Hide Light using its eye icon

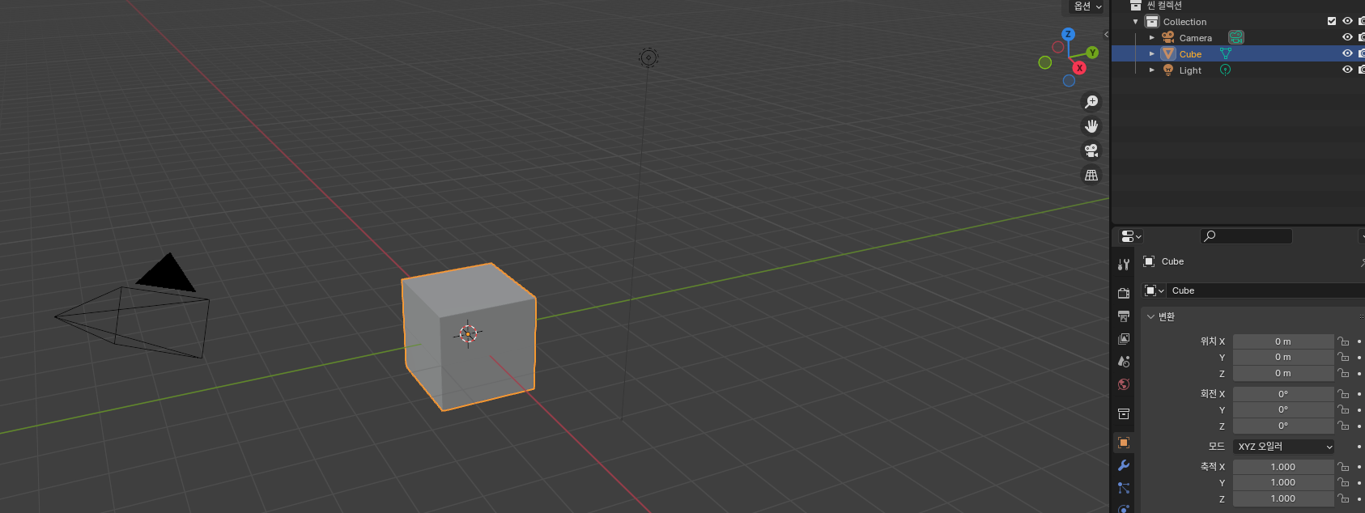coord(1347,70)
